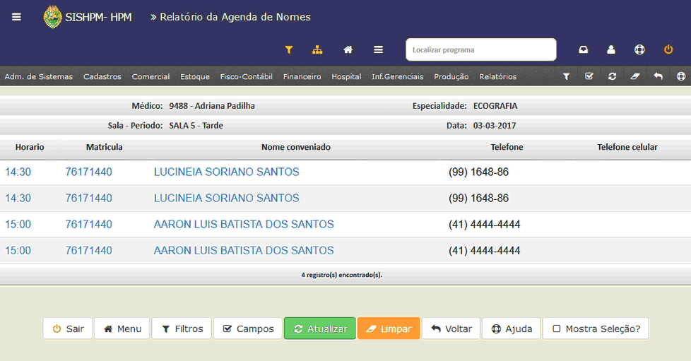Click the Voltar button

[451, 329]
